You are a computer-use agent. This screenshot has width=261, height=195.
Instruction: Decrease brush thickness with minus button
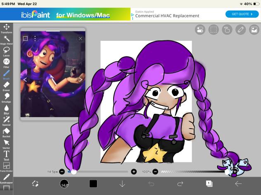click(x=62, y=172)
